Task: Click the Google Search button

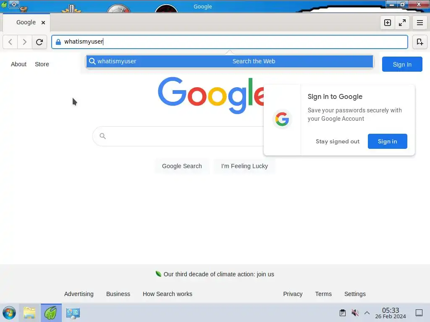Action: [x=182, y=166]
